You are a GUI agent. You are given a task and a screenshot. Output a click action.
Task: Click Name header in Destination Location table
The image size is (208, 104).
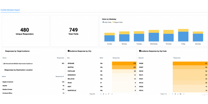tap(4, 76)
